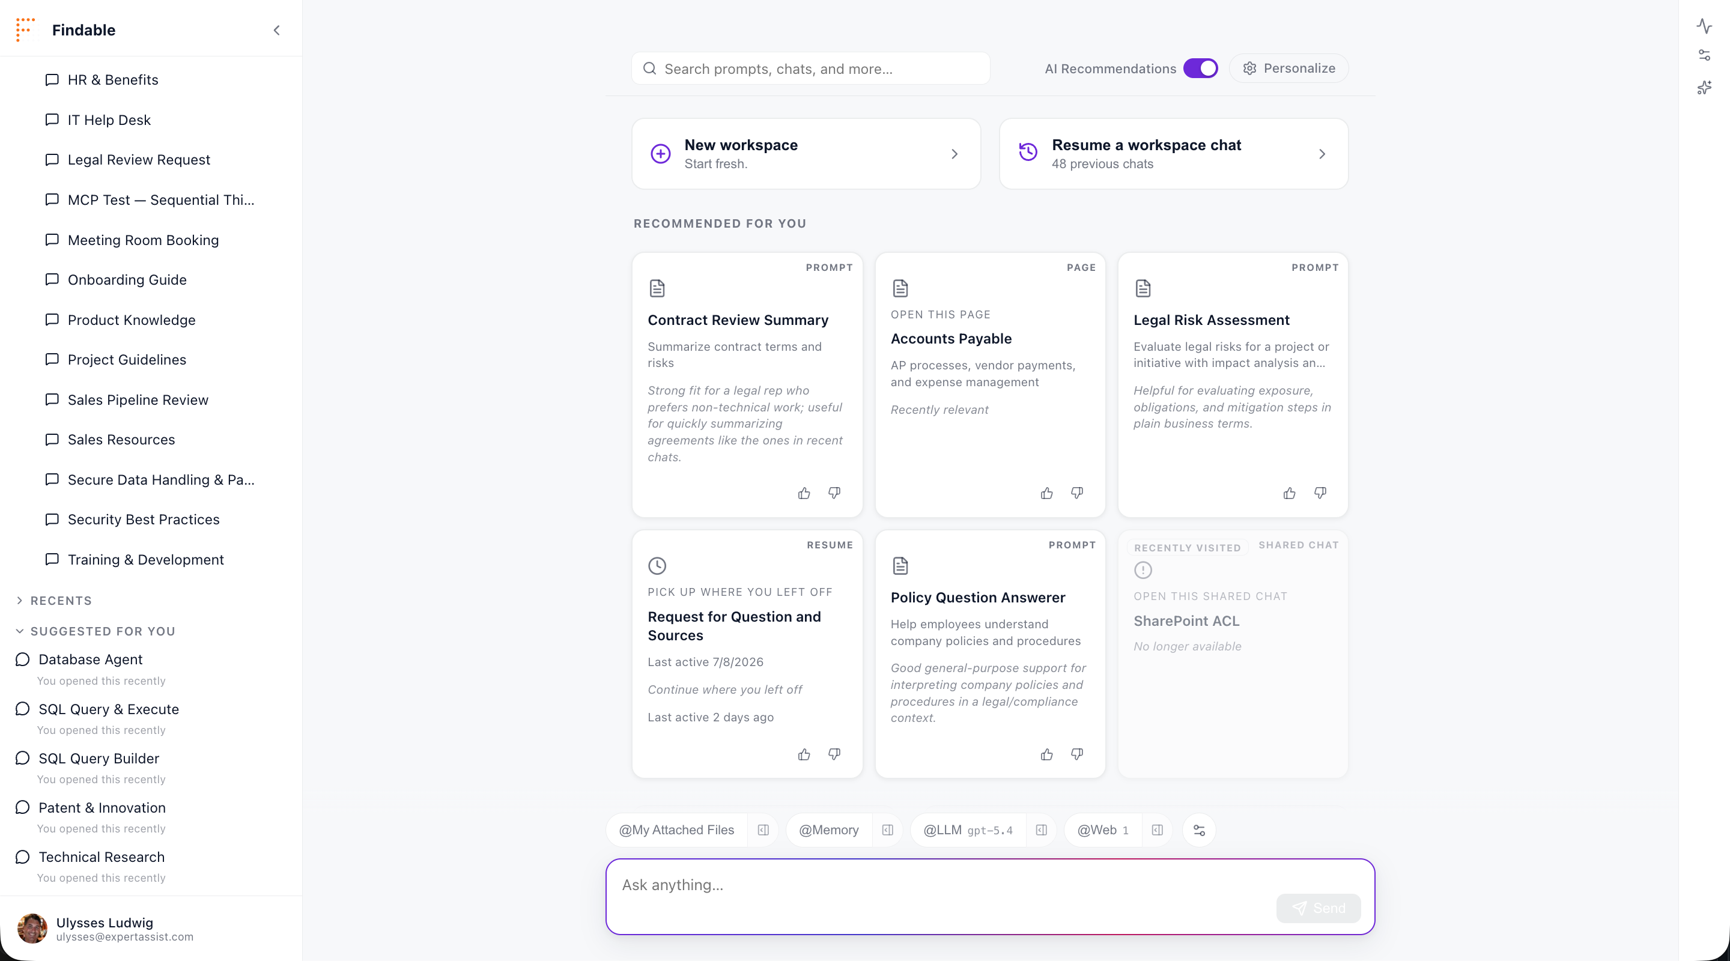Screen dimensions: 1730x961
Task: Click the sparkles AI icon at top right
Action: (x=1704, y=87)
